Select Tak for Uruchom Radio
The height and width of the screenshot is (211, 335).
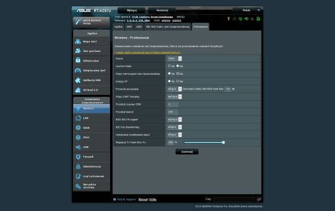coord(169,66)
